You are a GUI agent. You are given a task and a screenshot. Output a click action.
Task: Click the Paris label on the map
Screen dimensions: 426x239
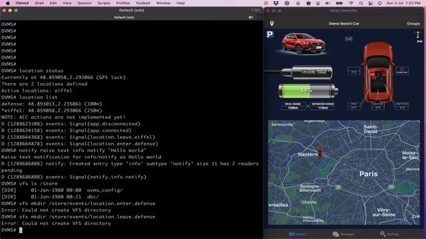coord(368,174)
